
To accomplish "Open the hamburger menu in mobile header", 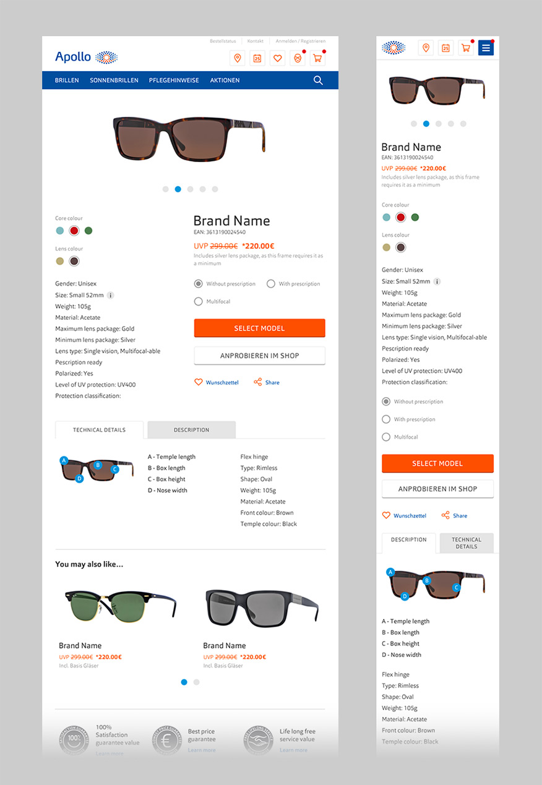I will tap(486, 48).
